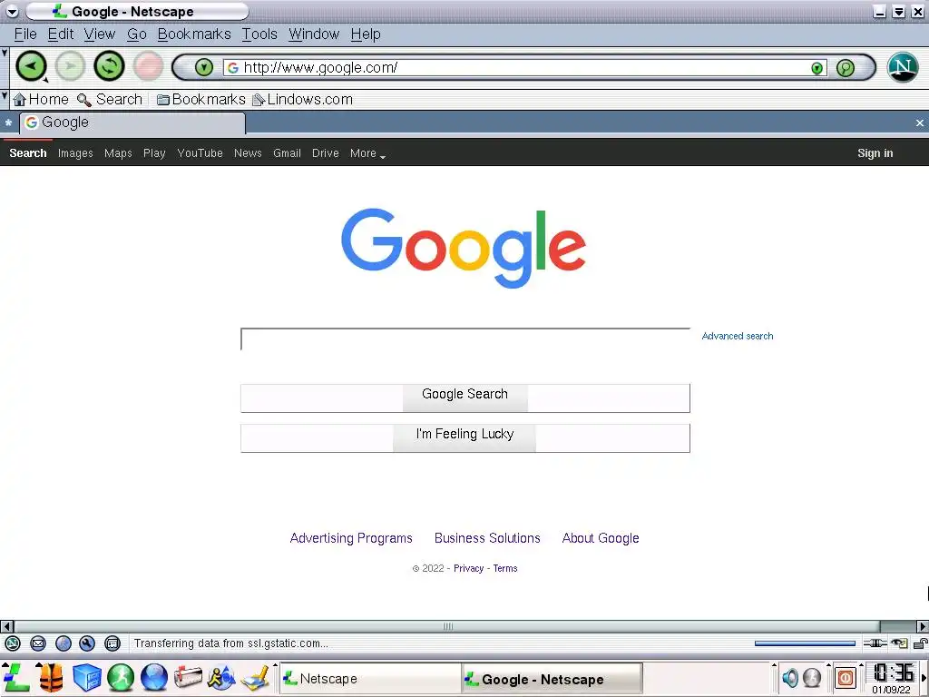Viewport: 929px width, 697px height.
Task: Open Play in the Google bar
Action: pyautogui.click(x=154, y=152)
